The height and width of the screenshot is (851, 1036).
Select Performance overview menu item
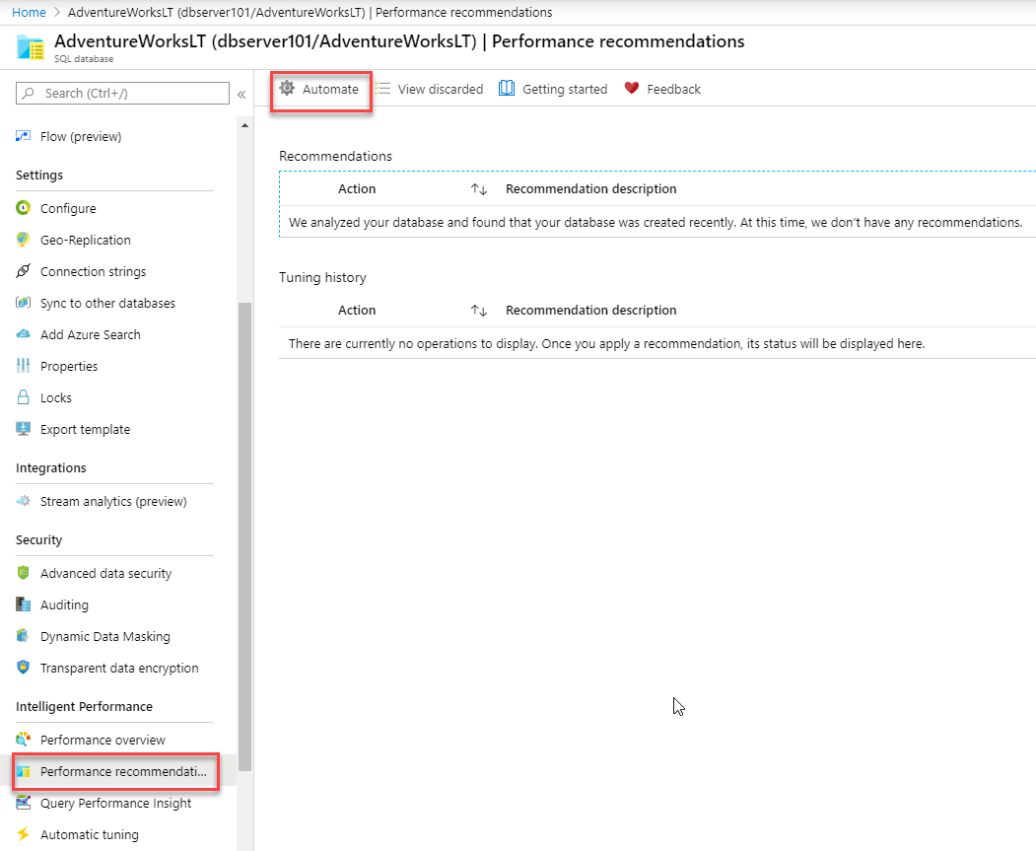pos(103,740)
